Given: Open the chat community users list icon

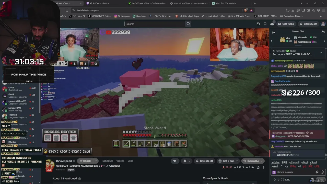Looking at the screenshot, I should click(323, 31).
